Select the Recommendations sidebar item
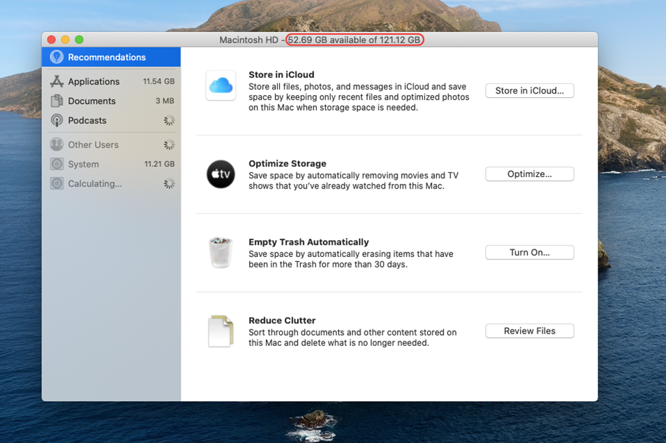The image size is (666, 443). (111, 57)
